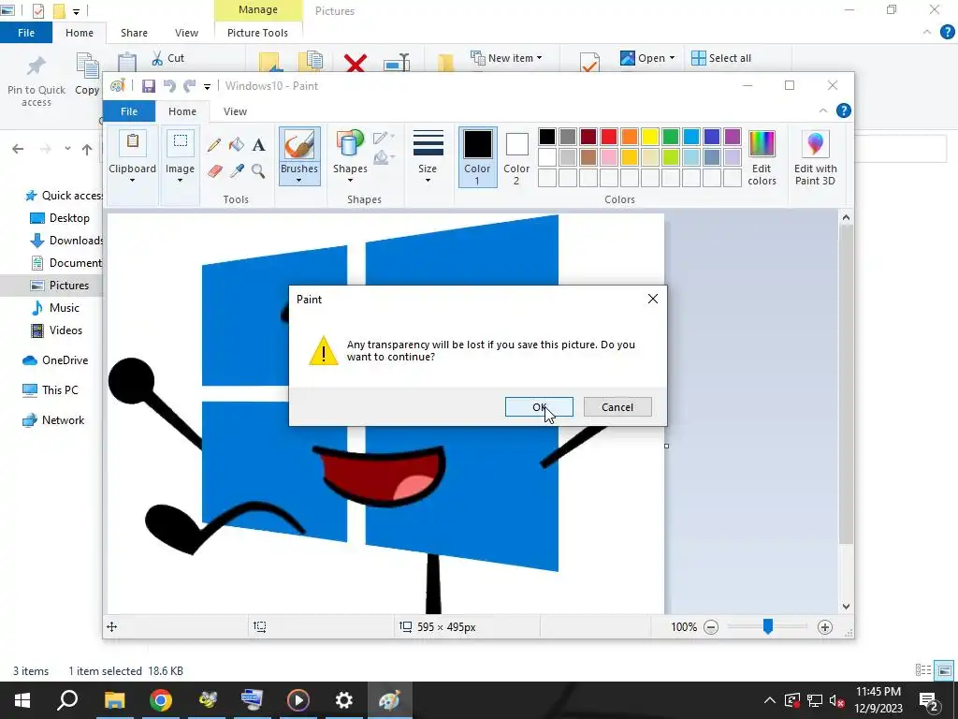Open the notification center icon
Image resolution: width=958 pixels, height=719 pixels.
point(929,700)
